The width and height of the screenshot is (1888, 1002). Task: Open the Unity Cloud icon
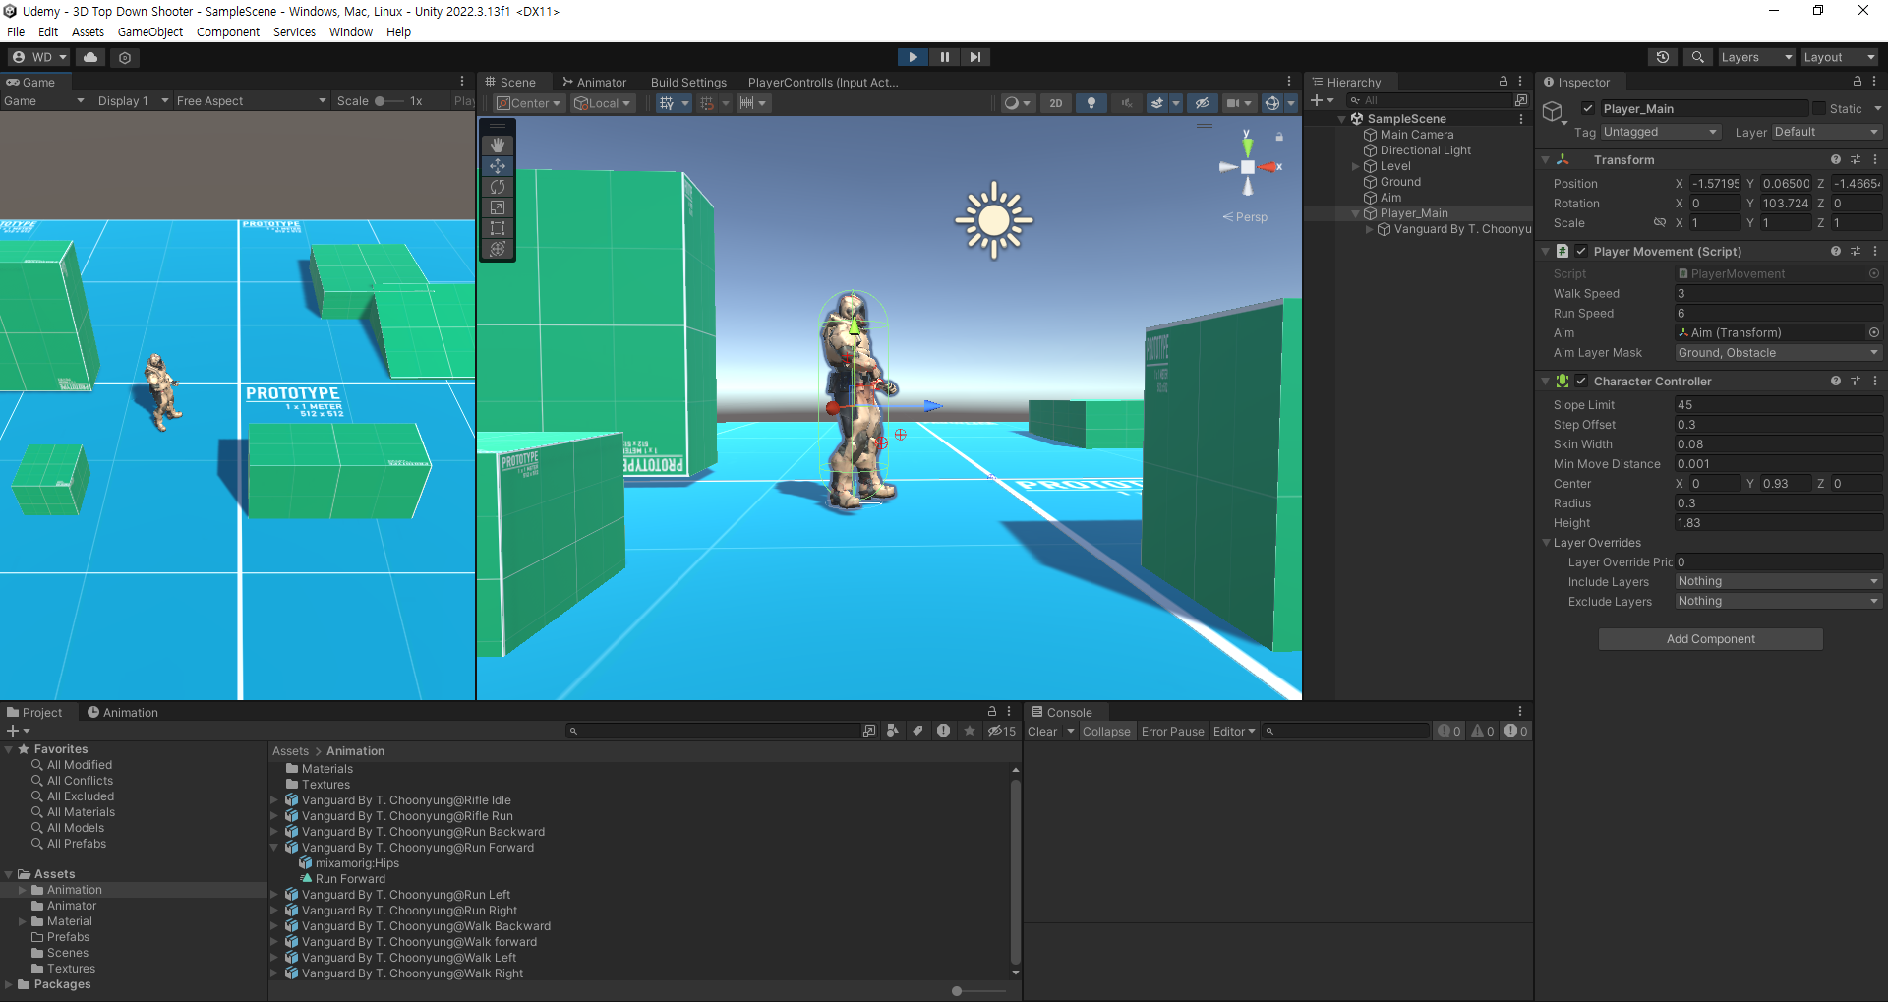pyautogui.click(x=90, y=57)
